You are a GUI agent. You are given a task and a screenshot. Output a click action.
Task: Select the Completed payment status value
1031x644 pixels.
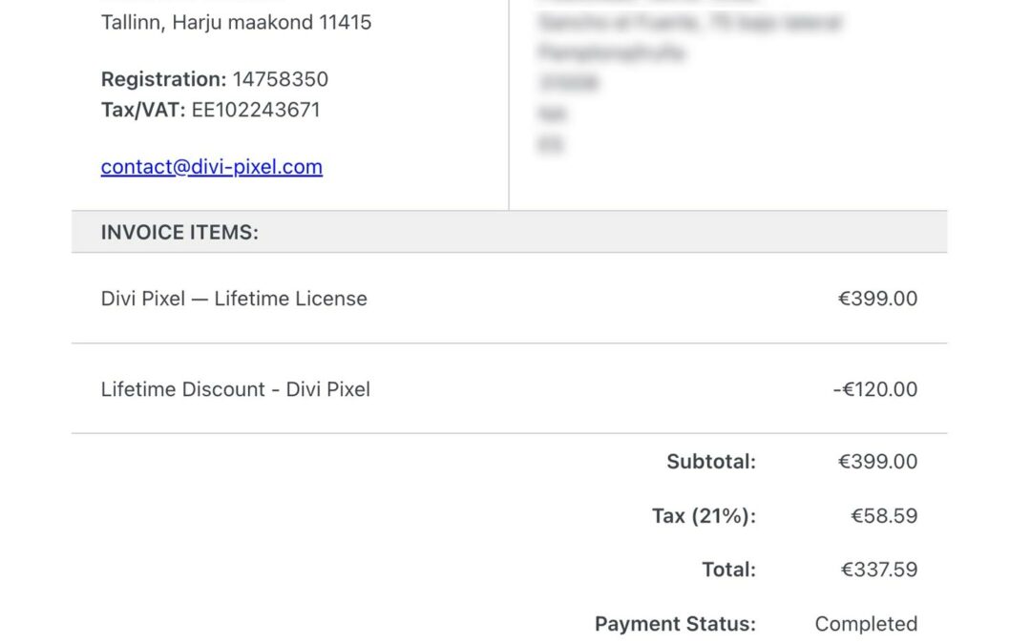(866, 624)
